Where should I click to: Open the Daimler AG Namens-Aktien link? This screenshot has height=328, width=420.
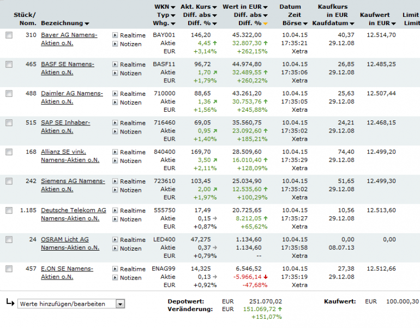[x=72, y=98]
